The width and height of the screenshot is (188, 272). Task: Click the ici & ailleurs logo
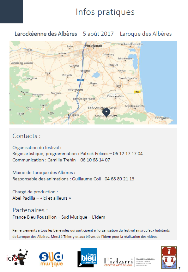17,257
